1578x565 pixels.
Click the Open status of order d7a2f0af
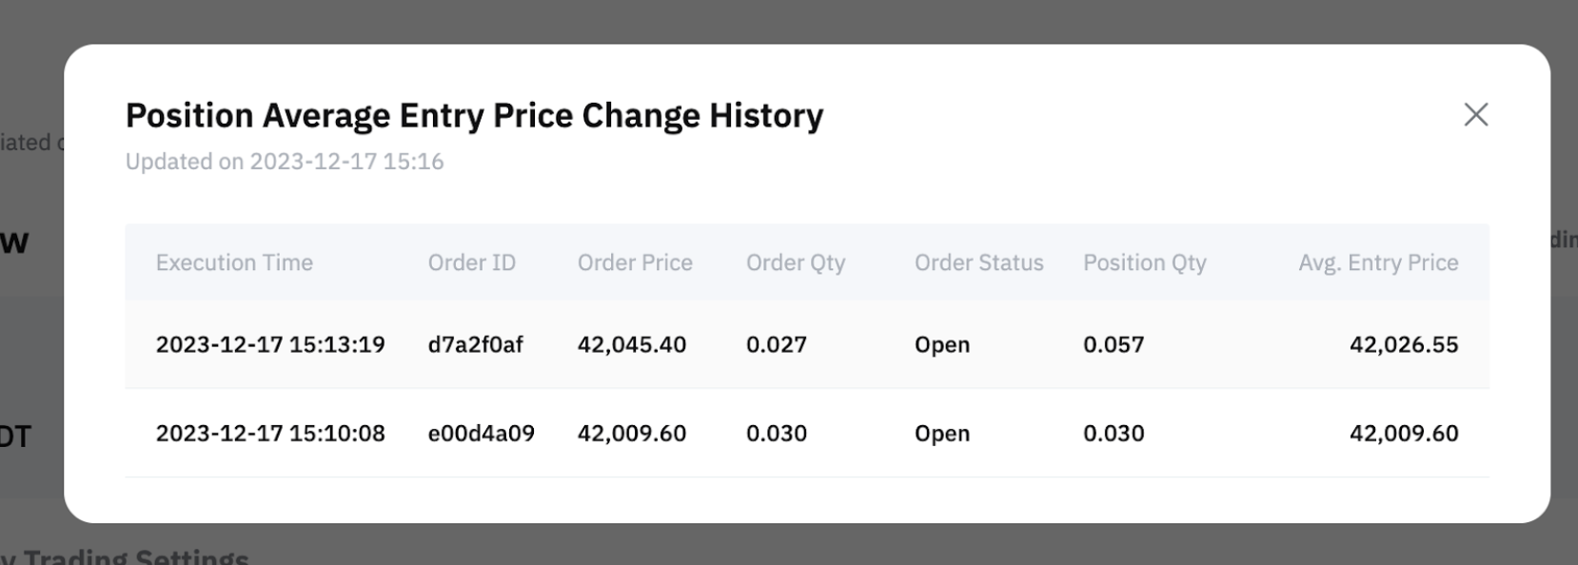tap(941, 344)
